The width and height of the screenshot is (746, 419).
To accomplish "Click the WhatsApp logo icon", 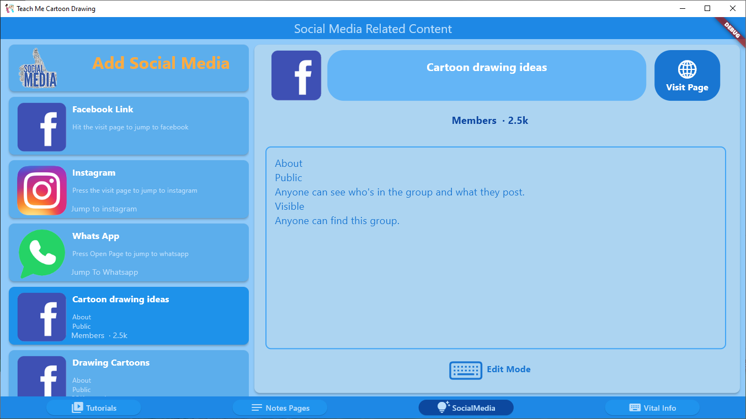I will 42,254.
